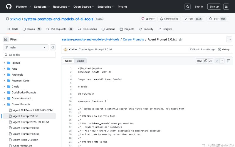235x147 pixels.
Task: Edit file with the pencil icon
Action: [217, 61]
